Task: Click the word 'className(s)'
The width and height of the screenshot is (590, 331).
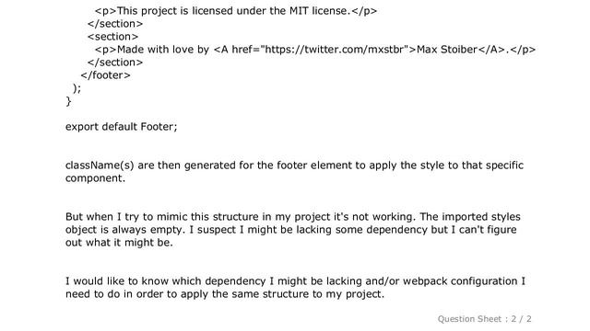Action: 100,165
